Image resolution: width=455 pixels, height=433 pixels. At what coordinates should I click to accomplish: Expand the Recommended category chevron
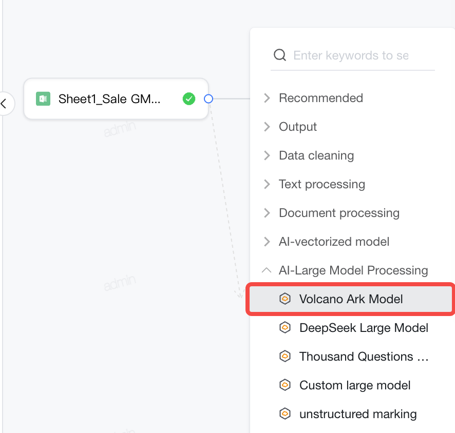[267, 98]
